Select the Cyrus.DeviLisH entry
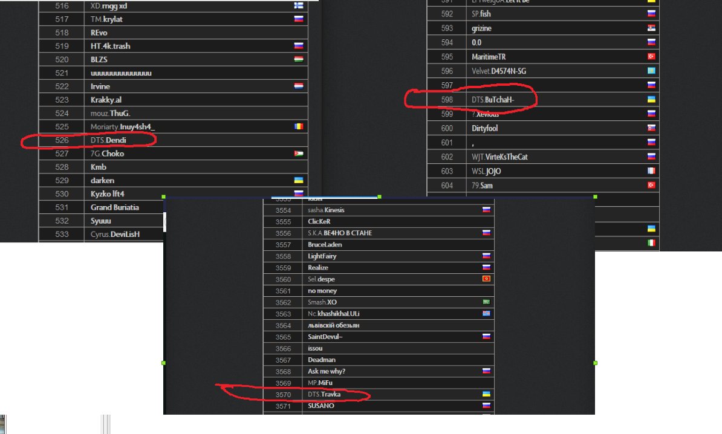This screenshot has width=722, height=434. pyautogui.click(x=115, y=235)
